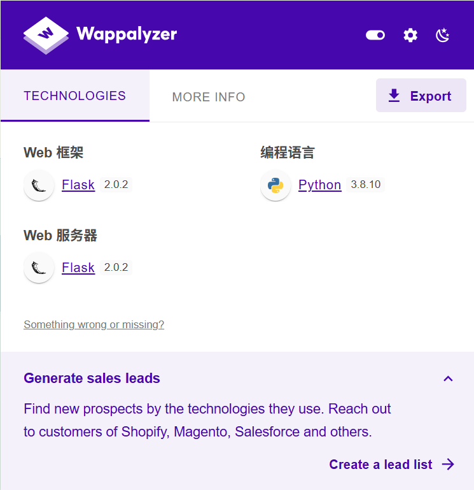Open the Flask link under Web 服务器
The height and width of the screenshot is (490, 474).
click(x=78, y=268)
